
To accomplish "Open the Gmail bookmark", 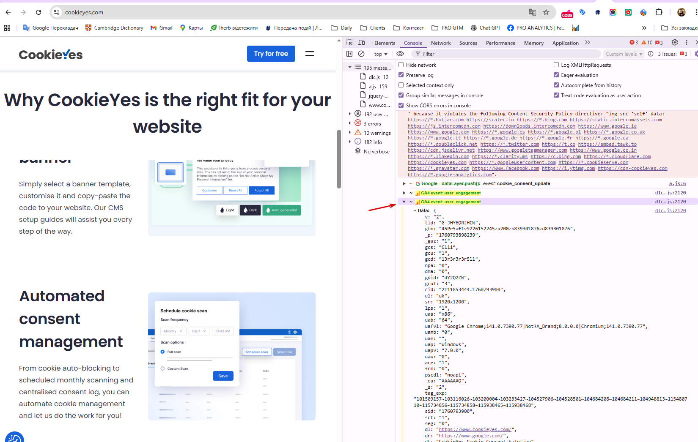I will pyautogui.click(x=161, y=28).
